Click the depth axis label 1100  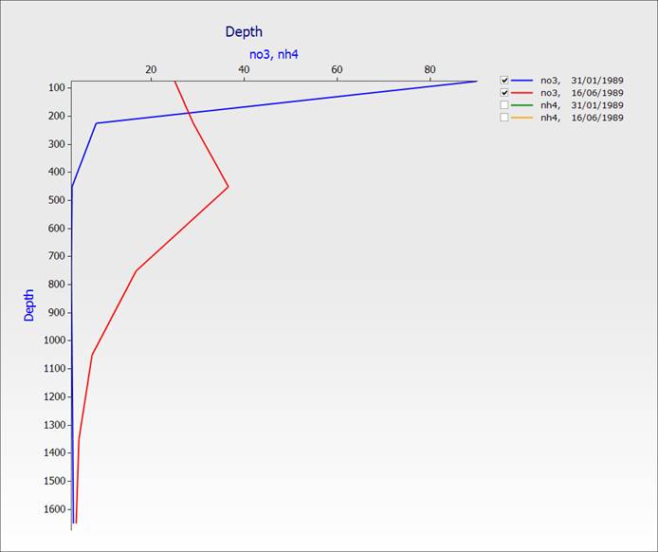pyautogui.click(x=55, y=369)
